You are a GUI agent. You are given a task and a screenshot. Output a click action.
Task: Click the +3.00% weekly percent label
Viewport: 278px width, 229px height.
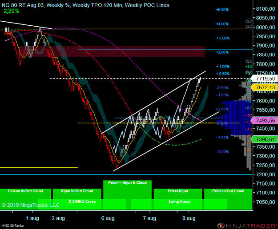pyautogui.click(x=223, y=38)
